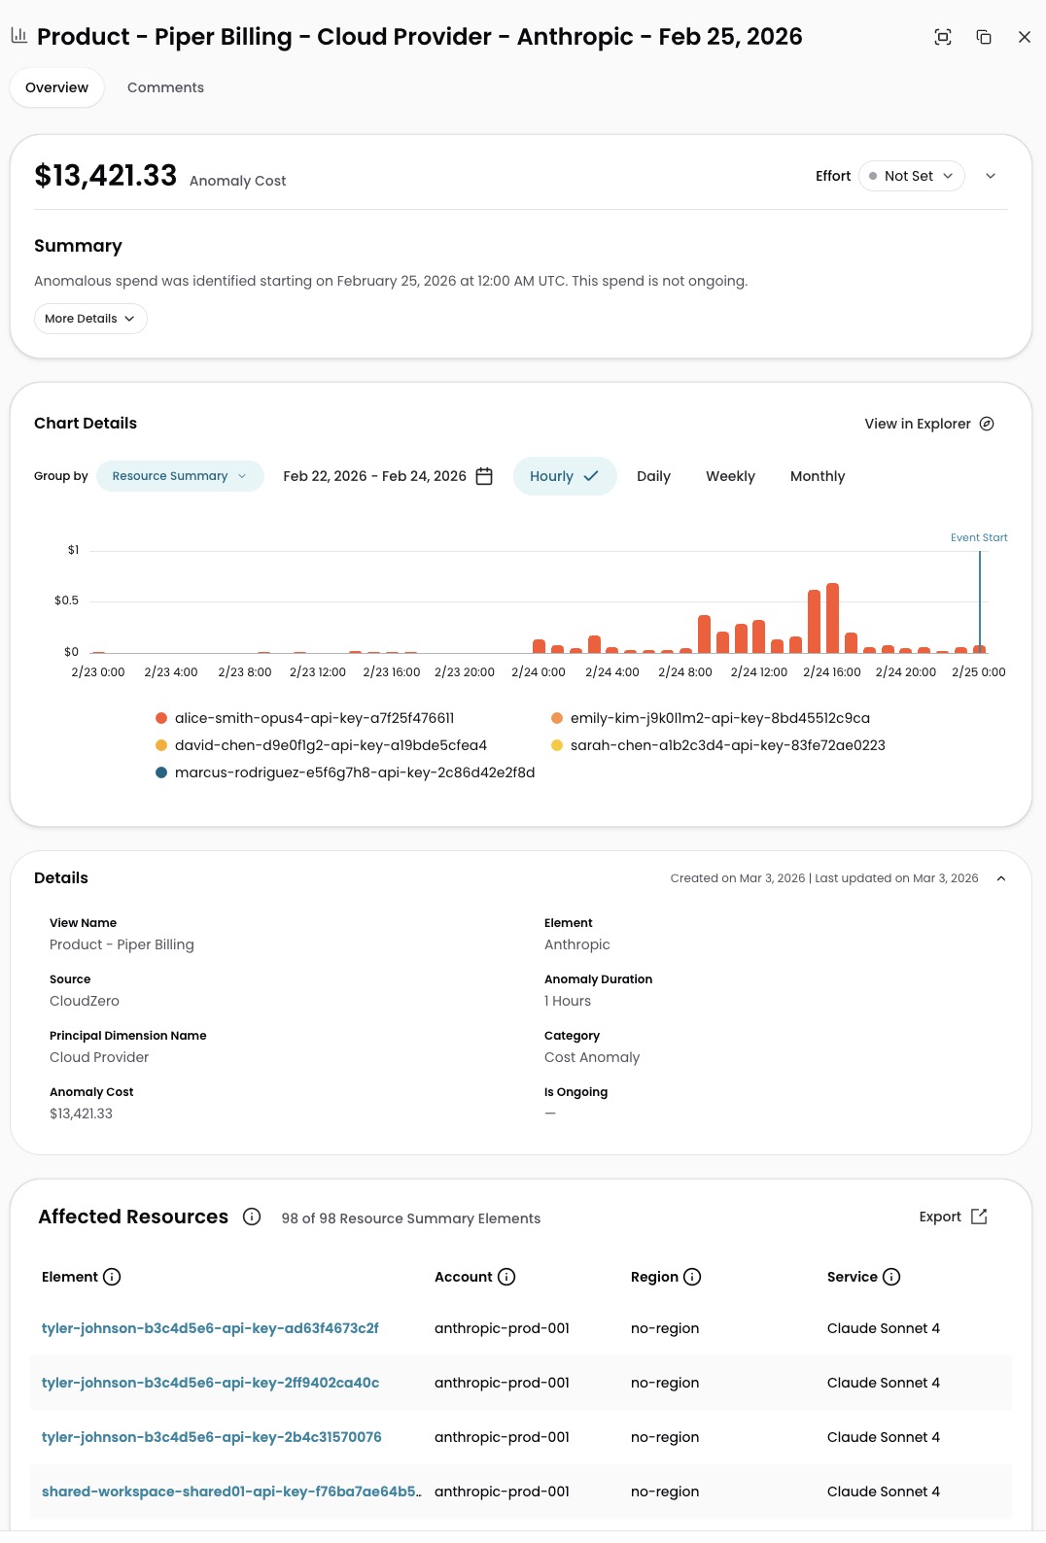Click the Created on Mar 3, 2026 text
Screen dimensions: 1046x1543
[x=738, y=878]
